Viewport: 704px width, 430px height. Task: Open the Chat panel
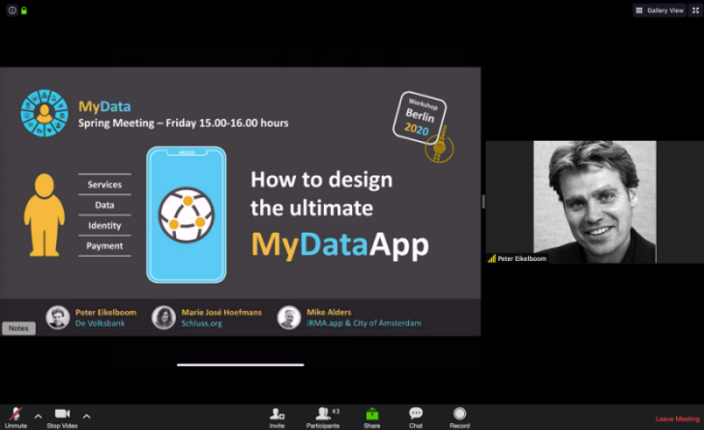[x=416, y=417]
